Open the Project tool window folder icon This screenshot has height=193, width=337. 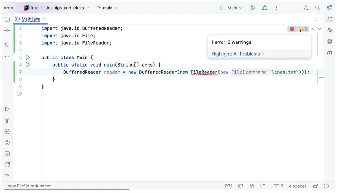[x=7, y=19]
